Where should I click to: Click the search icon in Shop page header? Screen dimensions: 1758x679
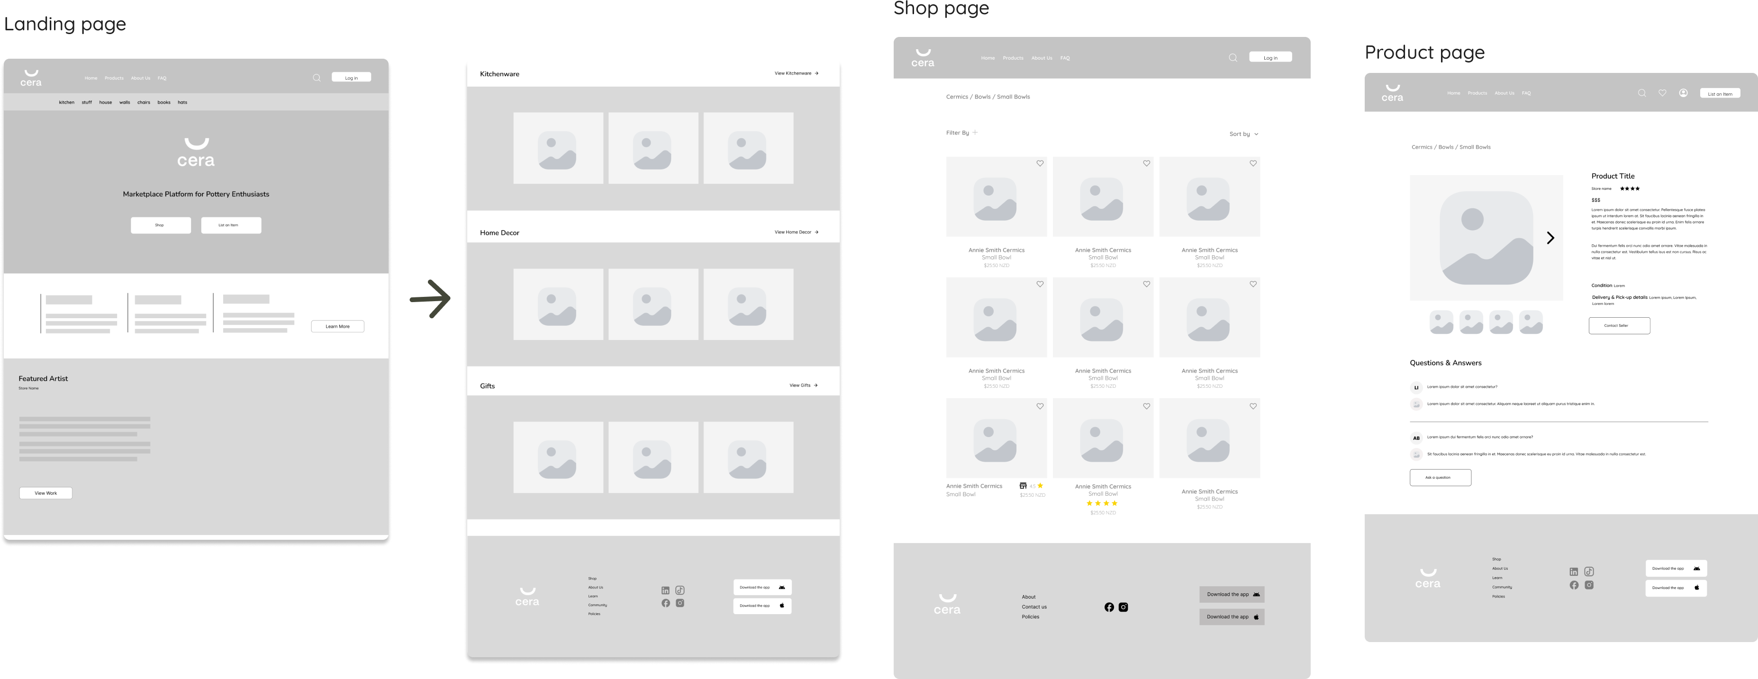coord(1232,58)
